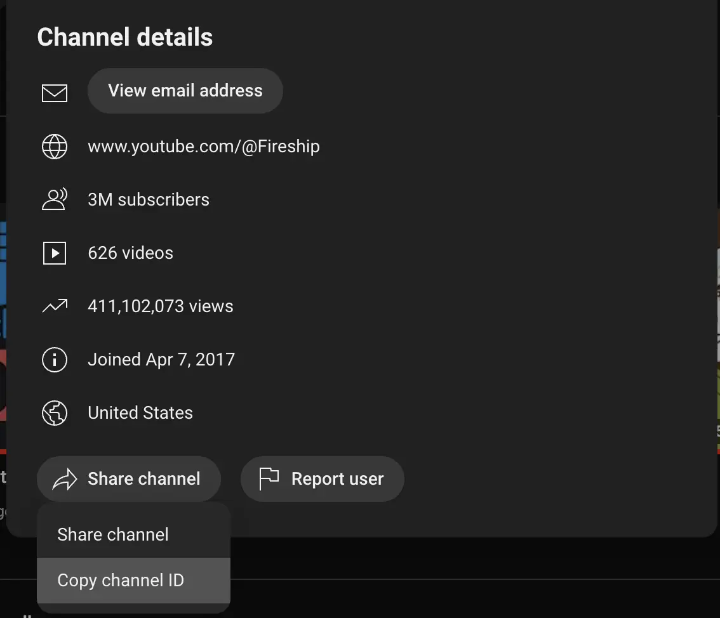Click the trending-arrow views icon
This screenshot has height=618, width=720.
(x=55, y=306)
